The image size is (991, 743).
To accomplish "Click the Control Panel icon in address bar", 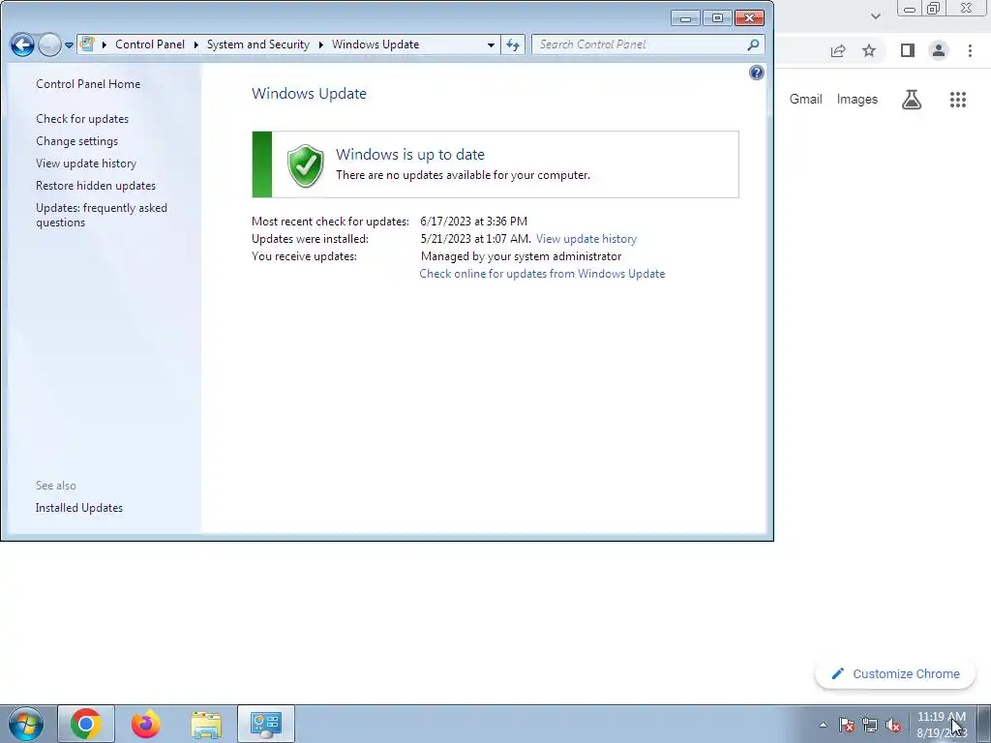I will pos(88,45).
